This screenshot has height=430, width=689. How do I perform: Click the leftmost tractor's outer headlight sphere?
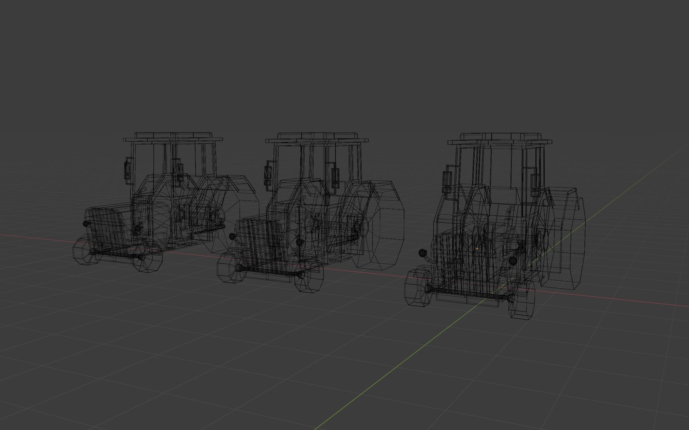(x=86, y=223)
